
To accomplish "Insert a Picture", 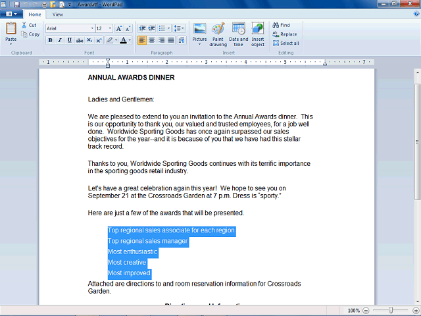I will point(199,32).
